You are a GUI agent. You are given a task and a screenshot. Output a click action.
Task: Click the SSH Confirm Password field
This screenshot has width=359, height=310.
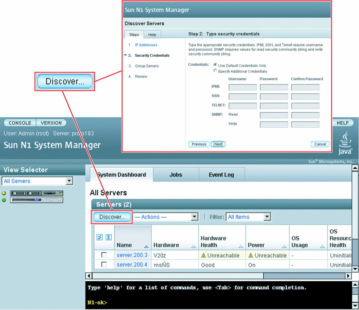coord(306,97)
